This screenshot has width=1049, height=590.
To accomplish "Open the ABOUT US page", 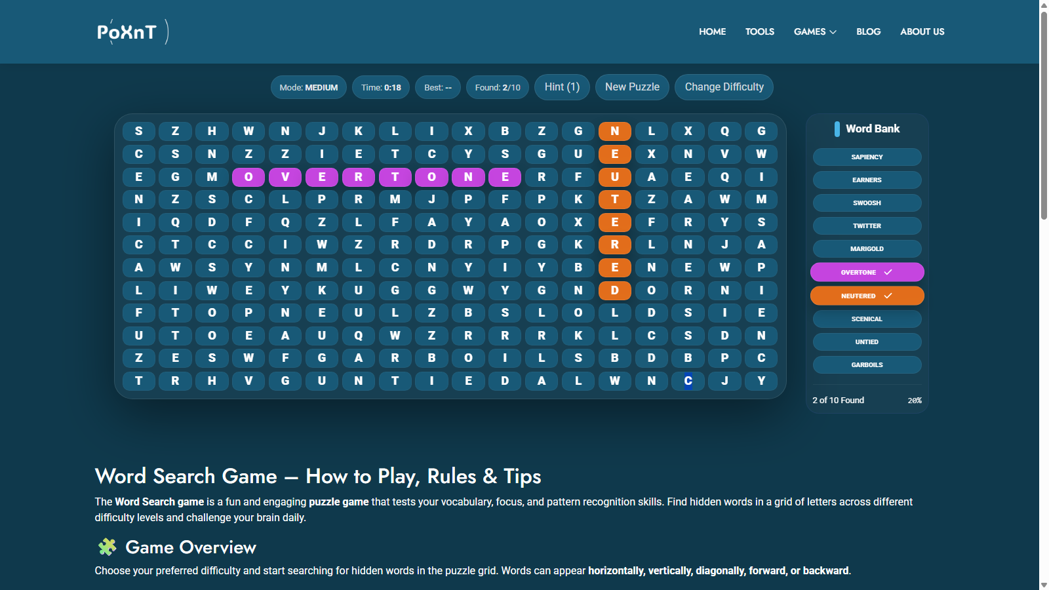I will click(922, 31).
